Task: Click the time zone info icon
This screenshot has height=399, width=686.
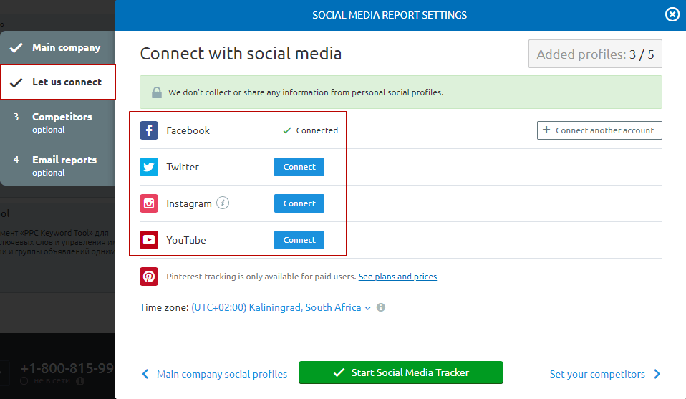Action: [x=381, y=307]
